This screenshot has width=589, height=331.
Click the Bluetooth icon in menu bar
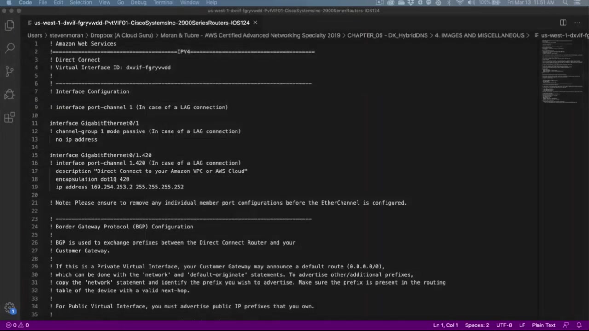[449, 3]
